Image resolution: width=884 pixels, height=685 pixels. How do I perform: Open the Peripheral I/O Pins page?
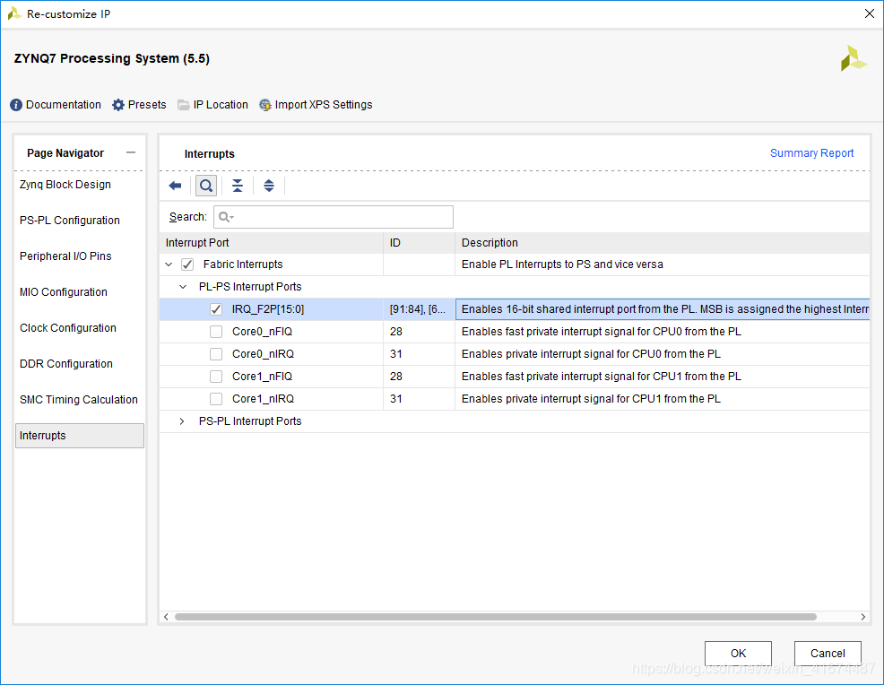click(65, 256)
